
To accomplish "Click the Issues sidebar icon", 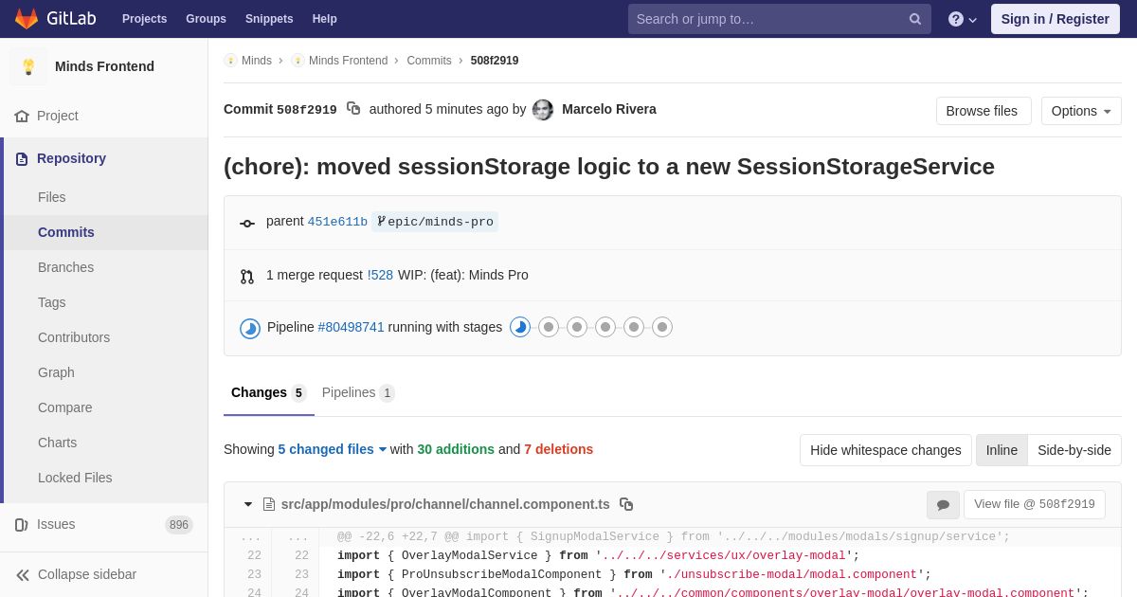I will click(22, 525).
